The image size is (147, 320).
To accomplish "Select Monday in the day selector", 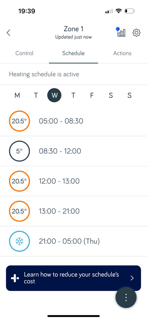I will coord(17,95).
